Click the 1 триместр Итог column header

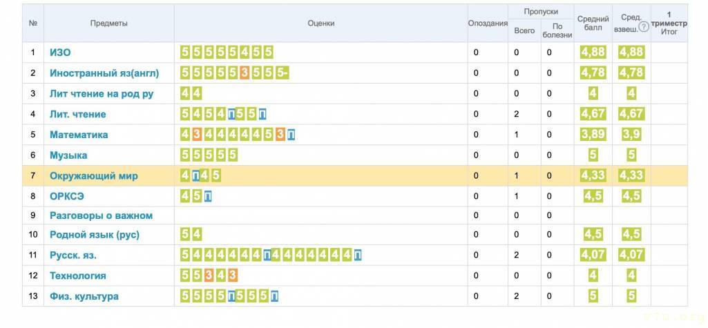pos(669,23)
